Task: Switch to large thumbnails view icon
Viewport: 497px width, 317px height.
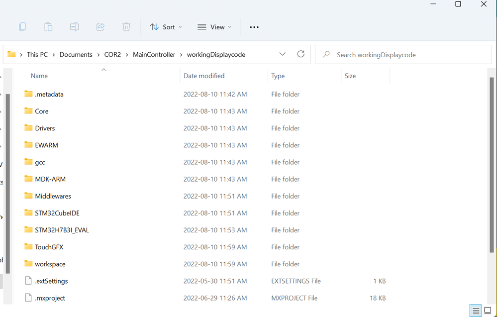Action: tap(488, 311)
